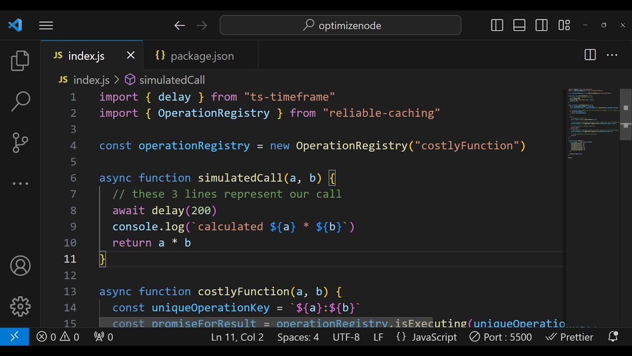Split the editor to the right
This screenshot has height=356, width=632.
[590, 55]
